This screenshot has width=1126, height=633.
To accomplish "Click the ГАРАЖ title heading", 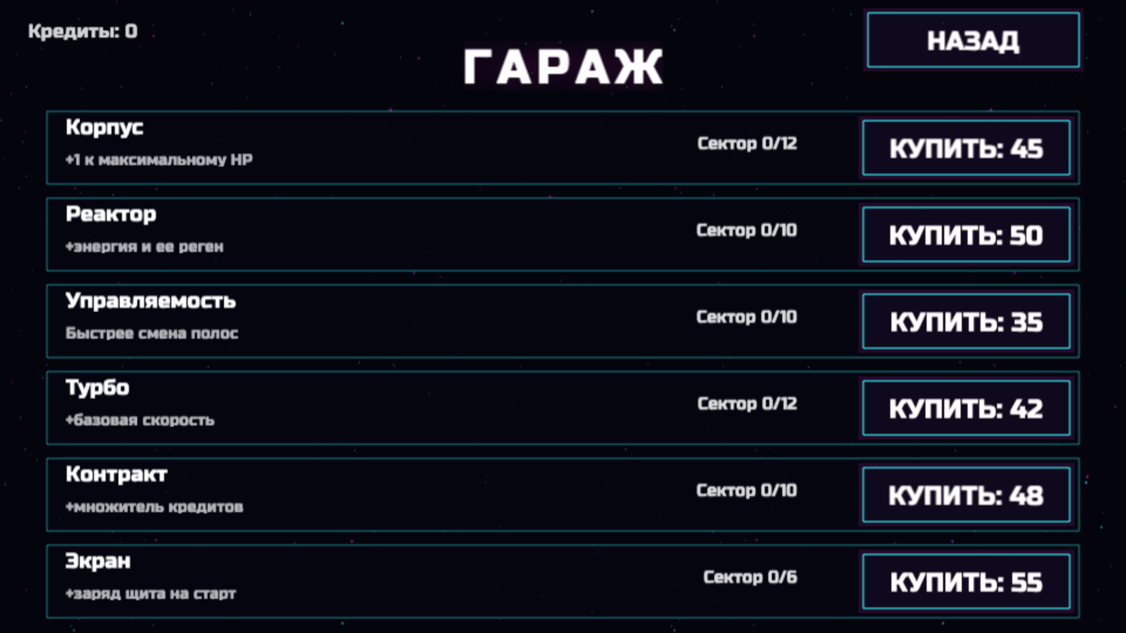I will point(563,66).
